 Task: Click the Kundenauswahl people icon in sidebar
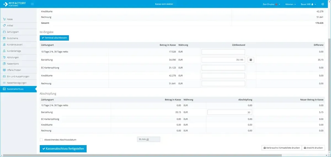4,45
